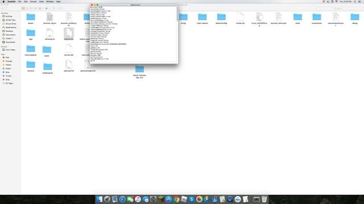The image size is (364, 204).
Task: Open iMovie clapper icon in Dock
Action: tap(215, 199)
